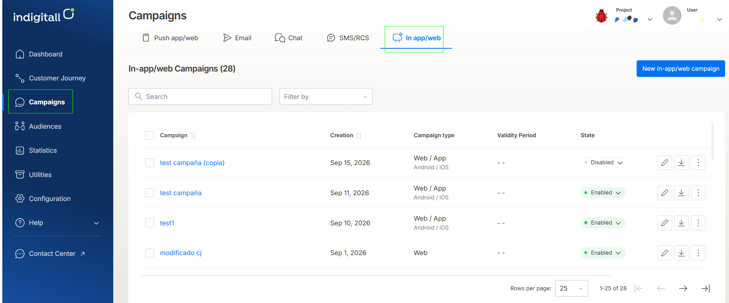Expand the Project selector chevron
729x303 pixels.
tap(650, 20)
